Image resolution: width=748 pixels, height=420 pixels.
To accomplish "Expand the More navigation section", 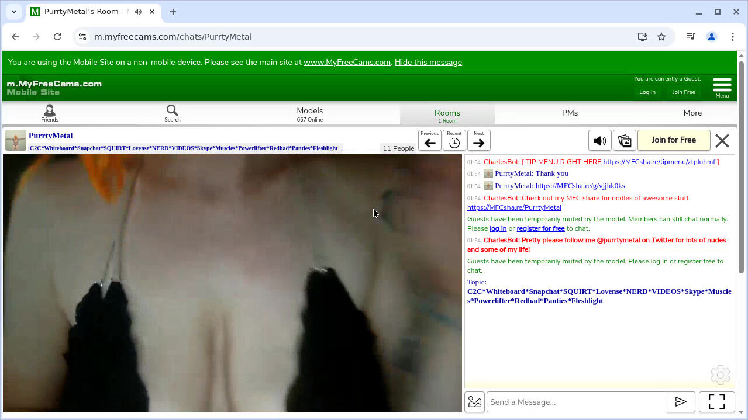I will [692, 113].
